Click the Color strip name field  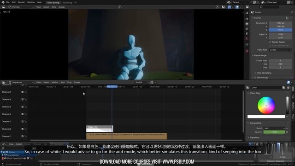(x=266, y=88)
